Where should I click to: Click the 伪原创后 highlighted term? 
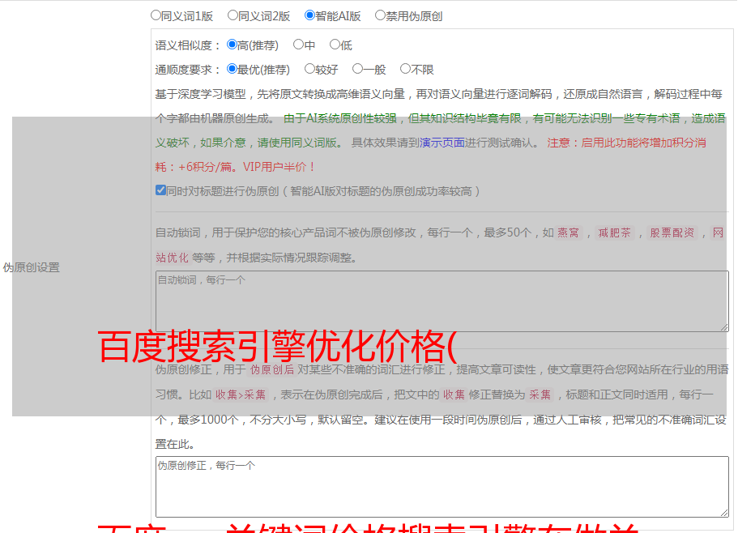point(272,369)
